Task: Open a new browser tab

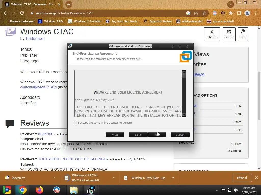Action: pos(69,4)
